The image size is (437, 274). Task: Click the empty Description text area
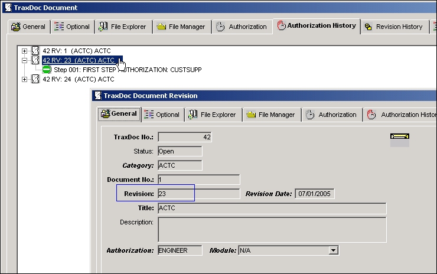(x=272, y=230)
